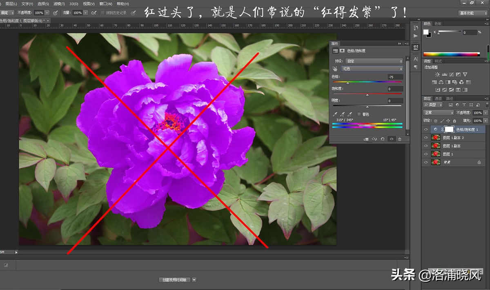Viewport: 490px width, 290px height.
Task: Select the Brightness/Contrast adjustment icon
Action: tap(438, 75)
